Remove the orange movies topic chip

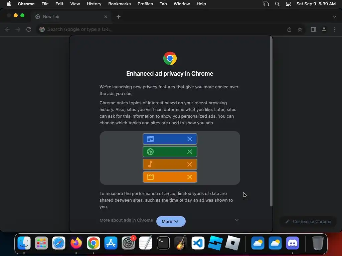pos(190,177)
